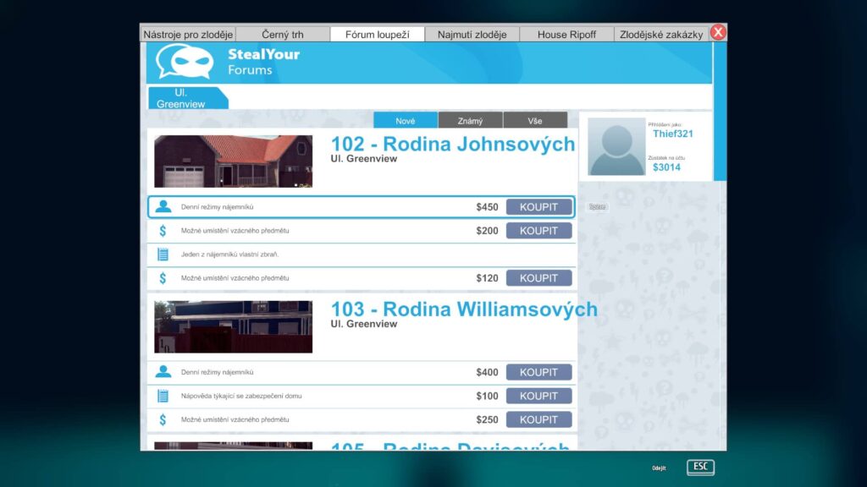The image size is (867, 487).
Task: Show Vše listings filter
Action: pos(535,120)
